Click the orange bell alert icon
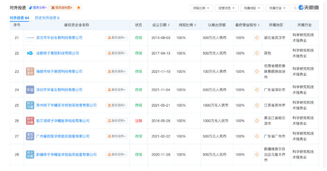 click(x=78, y=8)
